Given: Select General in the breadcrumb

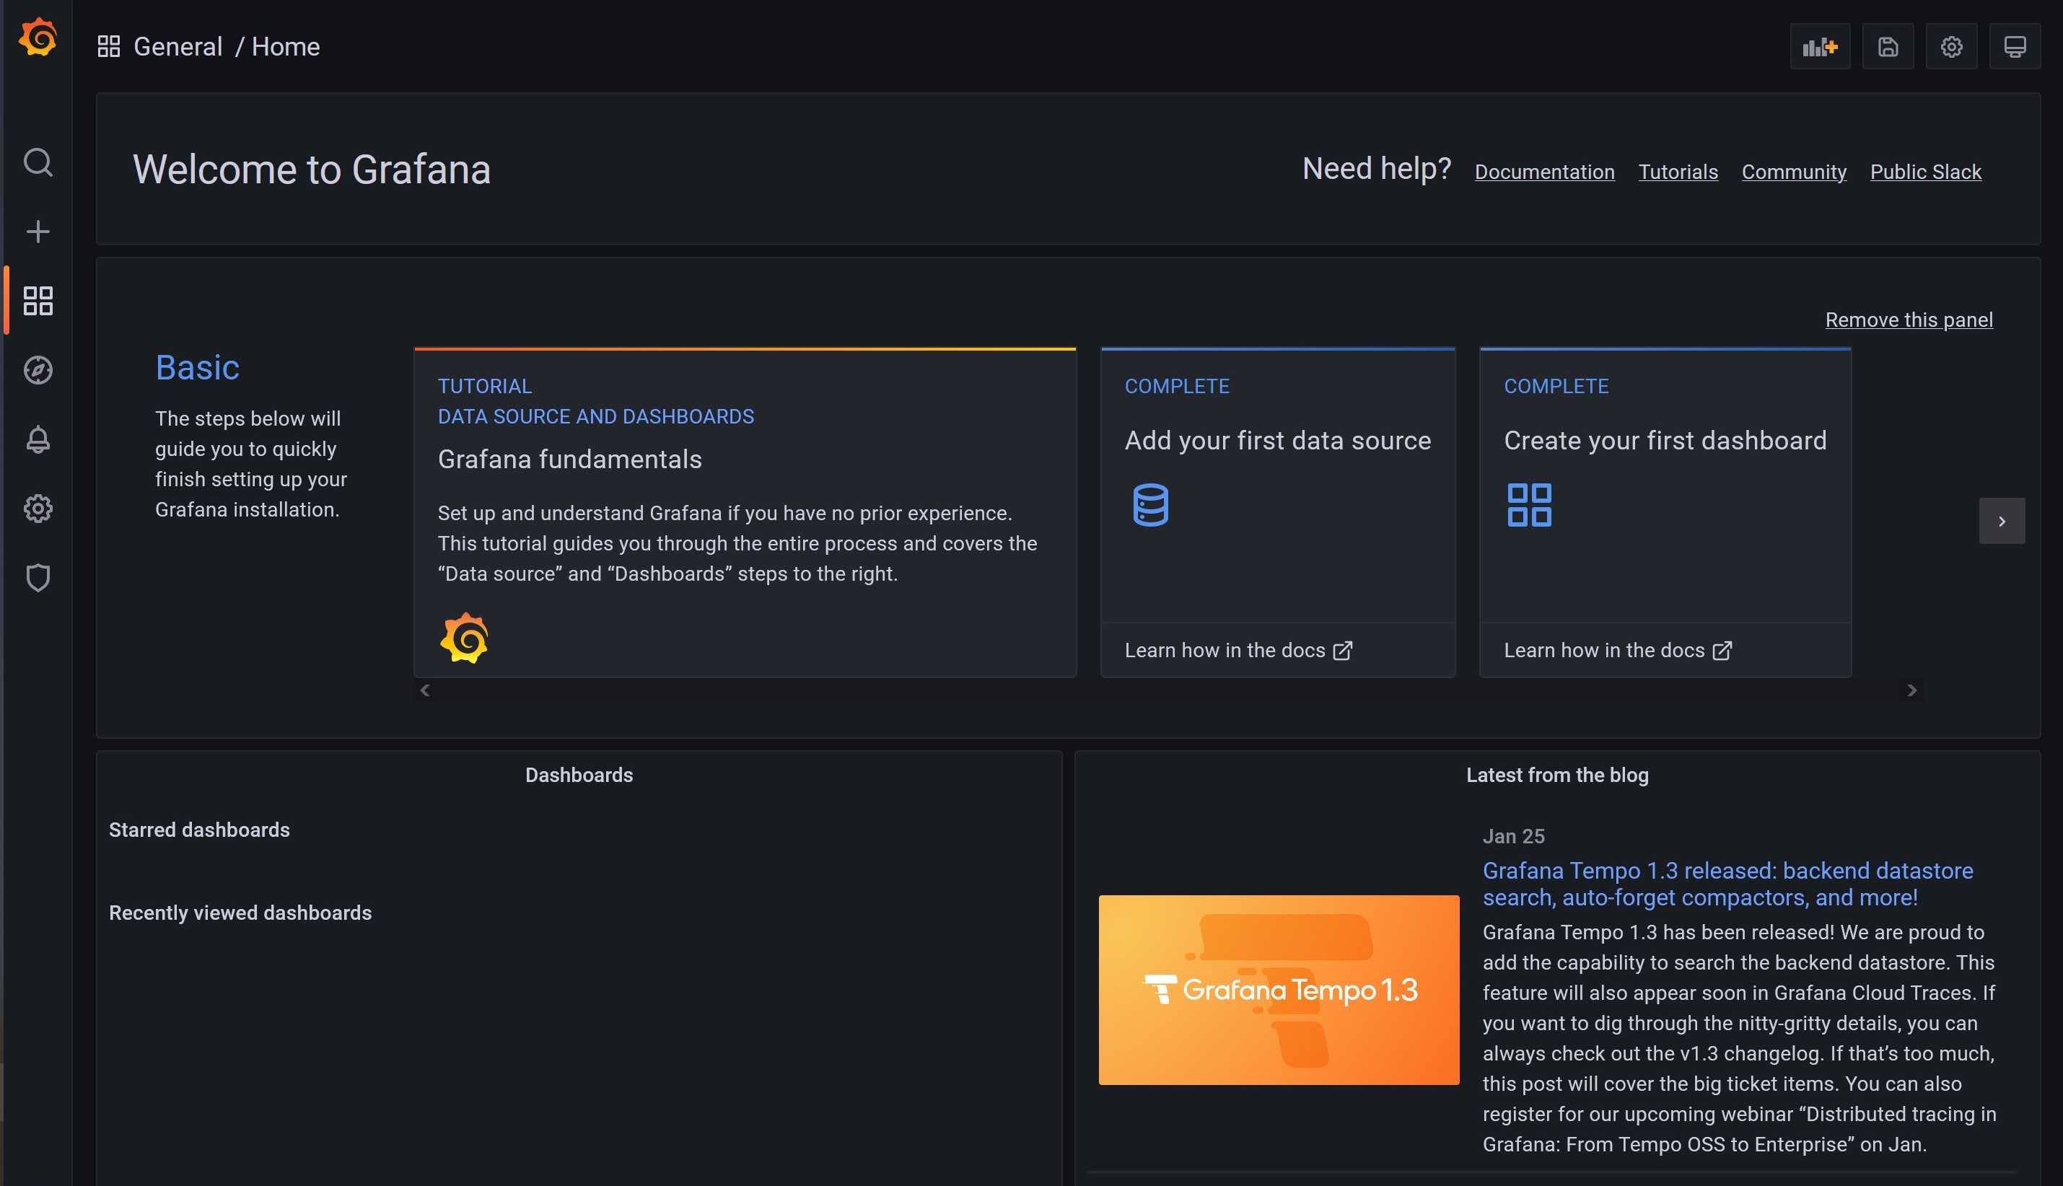Looking at the screenshot, I should click(178, 46).
